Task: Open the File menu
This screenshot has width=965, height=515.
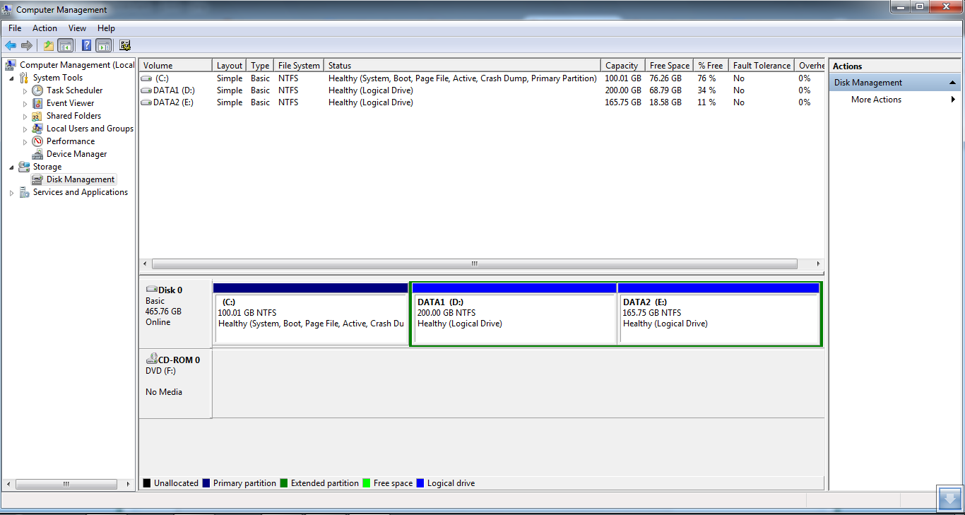Action: point(15,28)
